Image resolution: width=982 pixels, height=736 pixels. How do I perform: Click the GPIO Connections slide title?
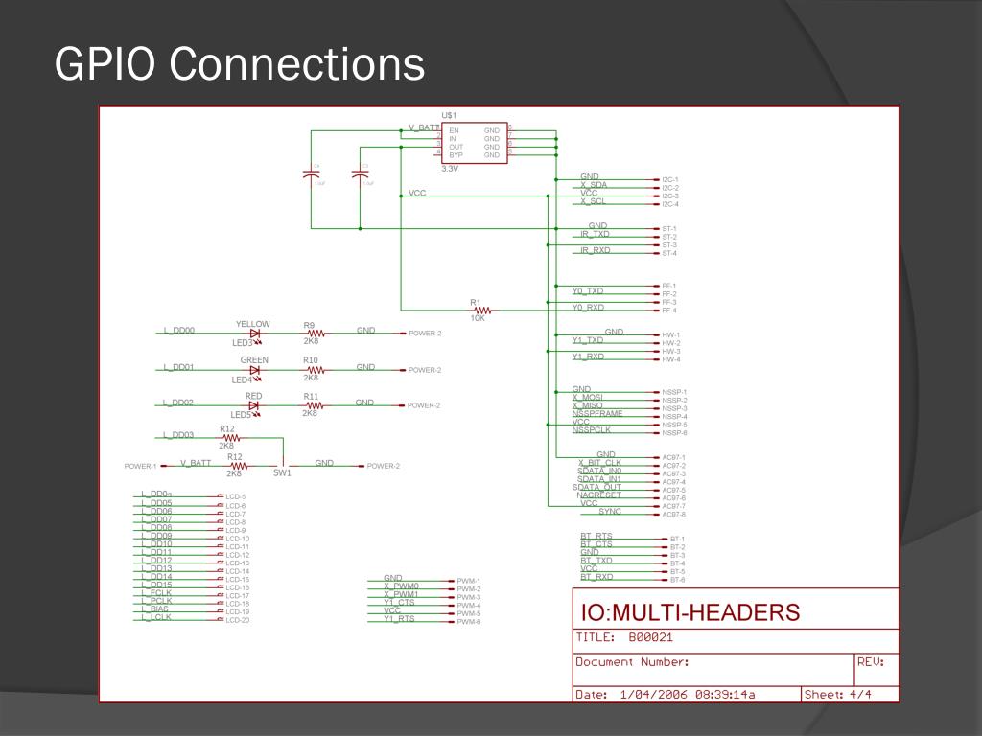click(240, 64)
